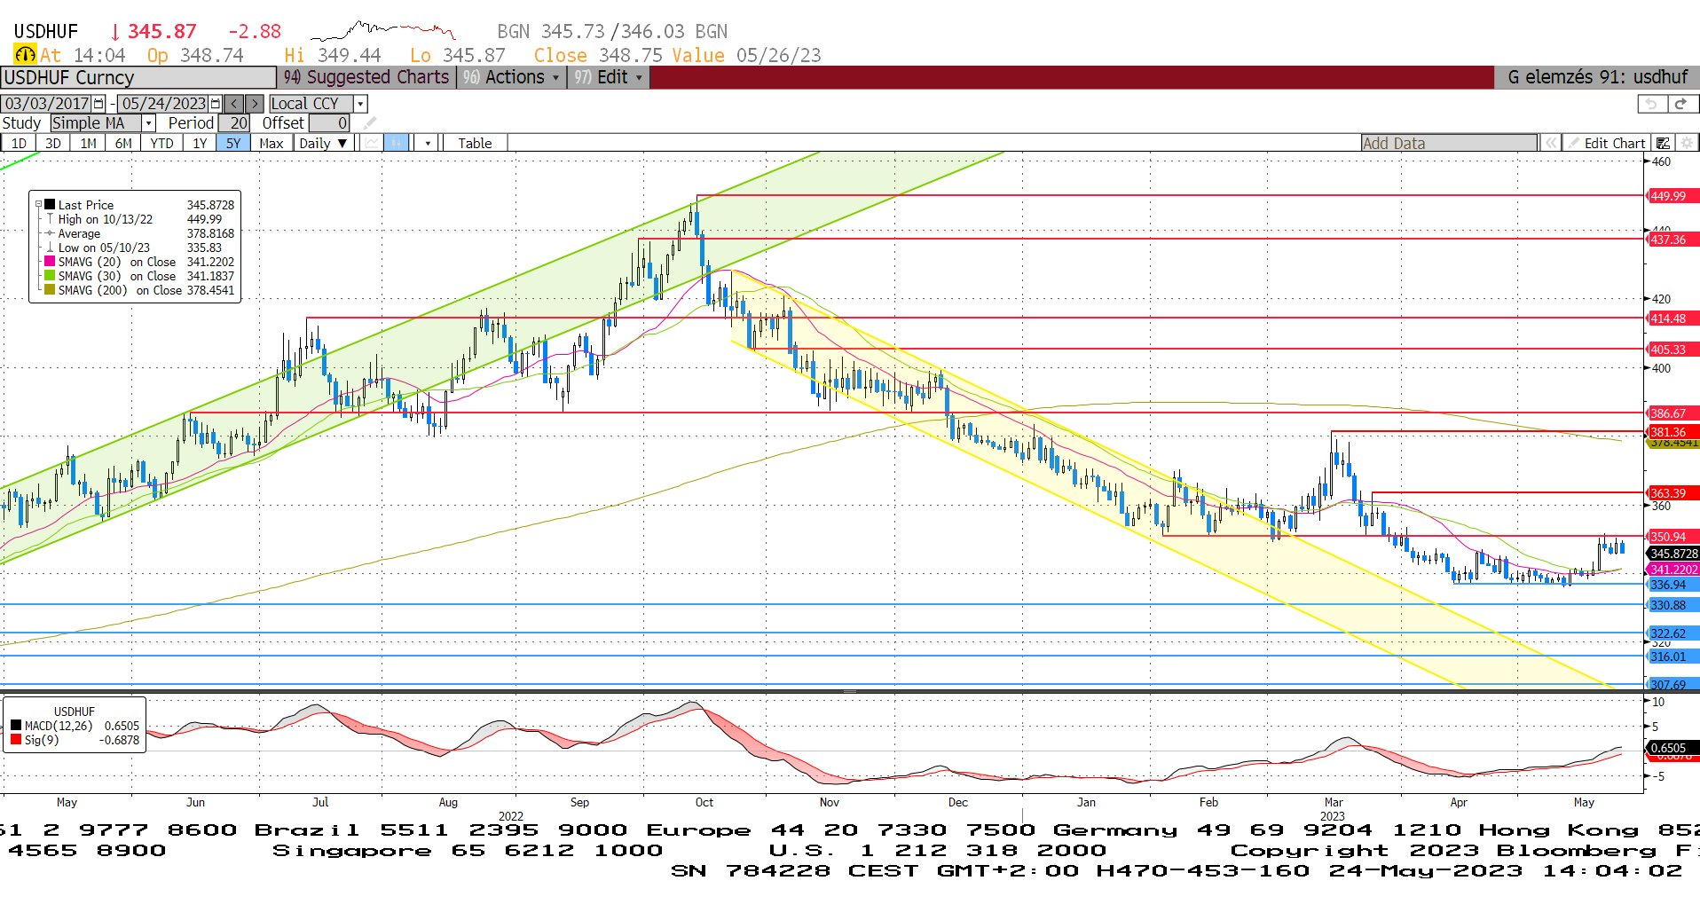Open the start date calendar picker
This screenshot has height=920, width=1700.
(98, 104)
